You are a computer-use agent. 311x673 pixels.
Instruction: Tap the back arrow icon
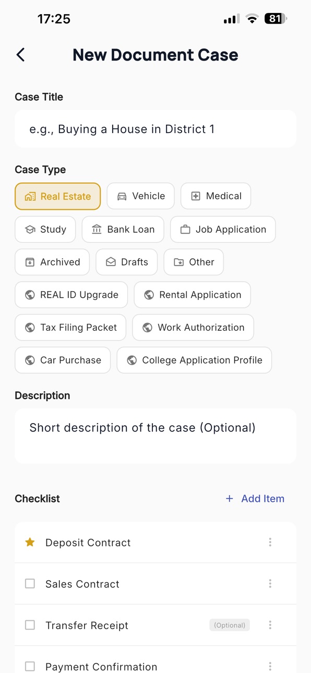click(x=20, y=55)
